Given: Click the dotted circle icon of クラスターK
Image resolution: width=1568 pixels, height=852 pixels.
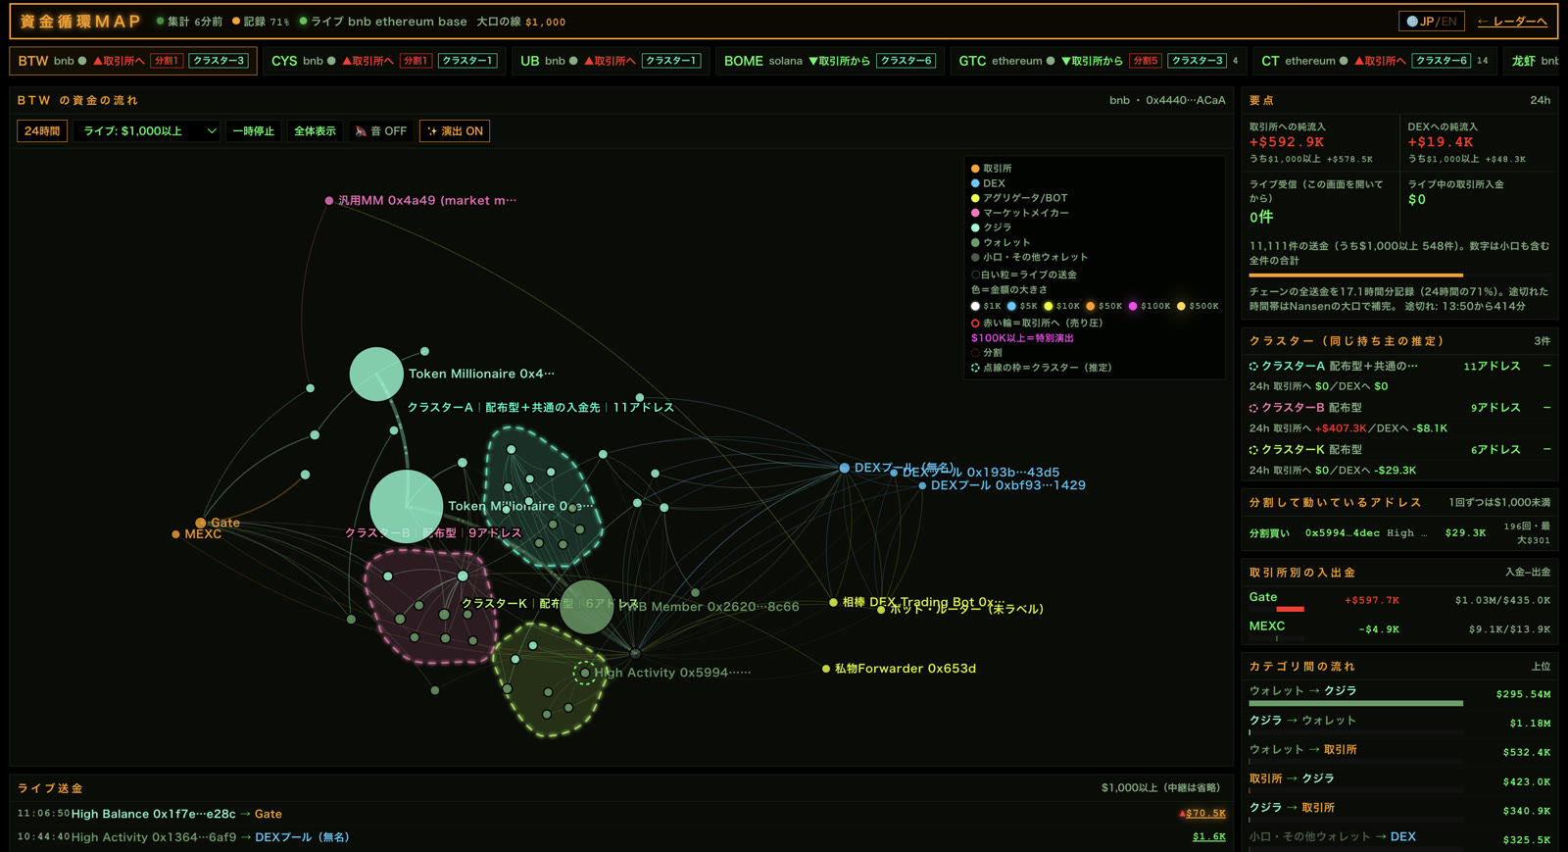Looking at the screenshot, I should coord(1253,450).
